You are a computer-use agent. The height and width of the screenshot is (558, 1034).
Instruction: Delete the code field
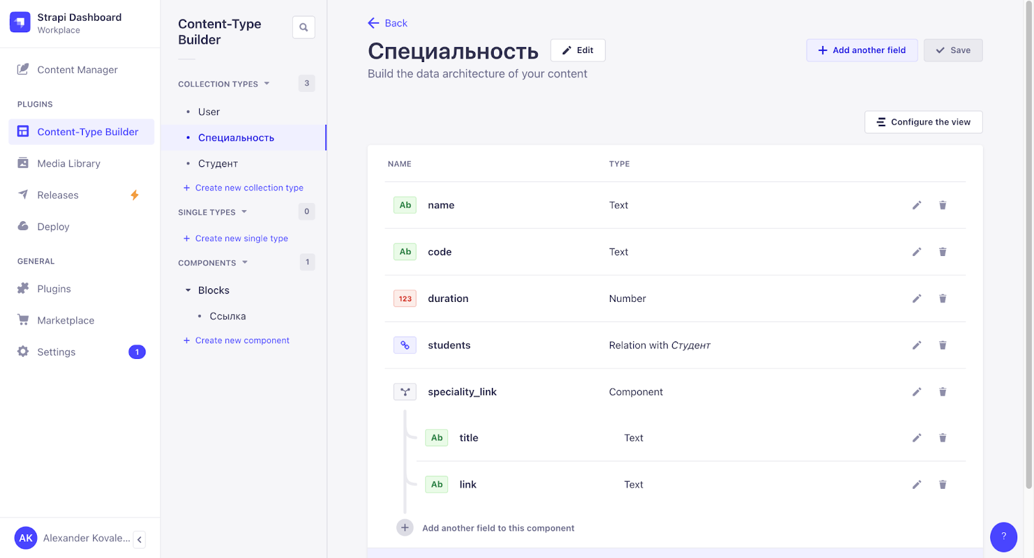943,252
